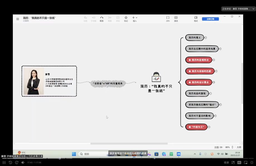This screenshot has height=166, width=256.
Task: Toggle picture-in-picture mode in player
Action: coord(245,162)
